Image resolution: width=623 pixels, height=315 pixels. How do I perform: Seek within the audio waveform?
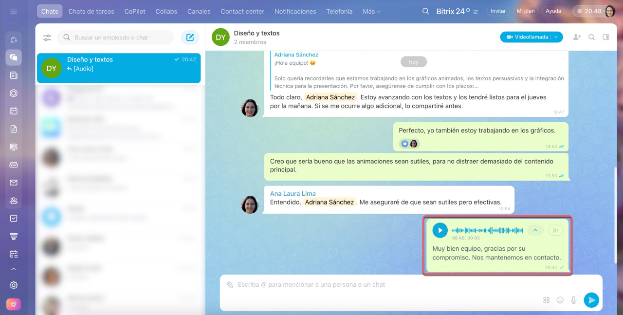[x=487, y=230]
